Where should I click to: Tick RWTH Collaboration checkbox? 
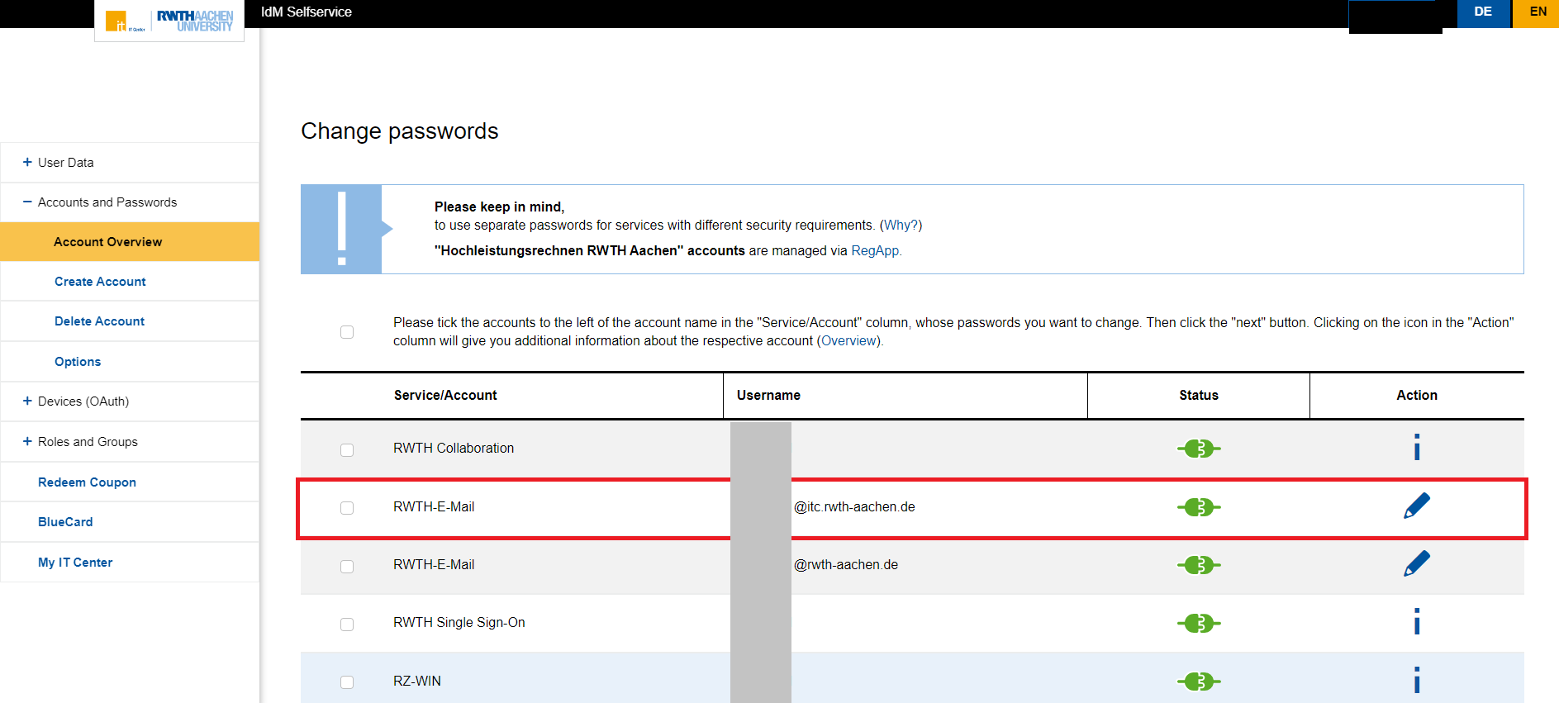click(347, 450)
